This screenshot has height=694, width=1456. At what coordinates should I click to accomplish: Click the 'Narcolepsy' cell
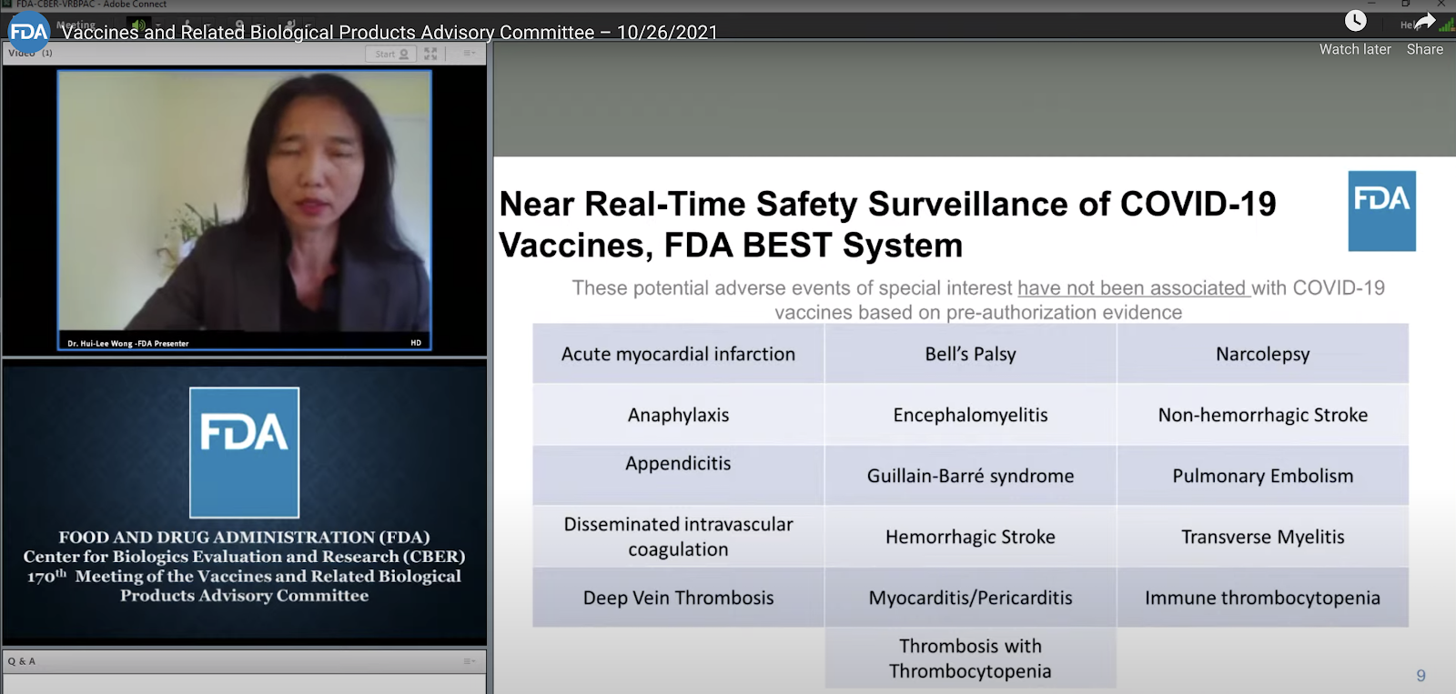point(1263,354)
